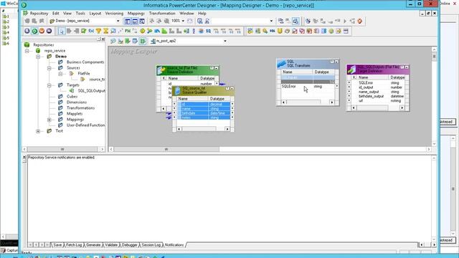
Task: Open the Mappings menu
Action: [136, 14]
